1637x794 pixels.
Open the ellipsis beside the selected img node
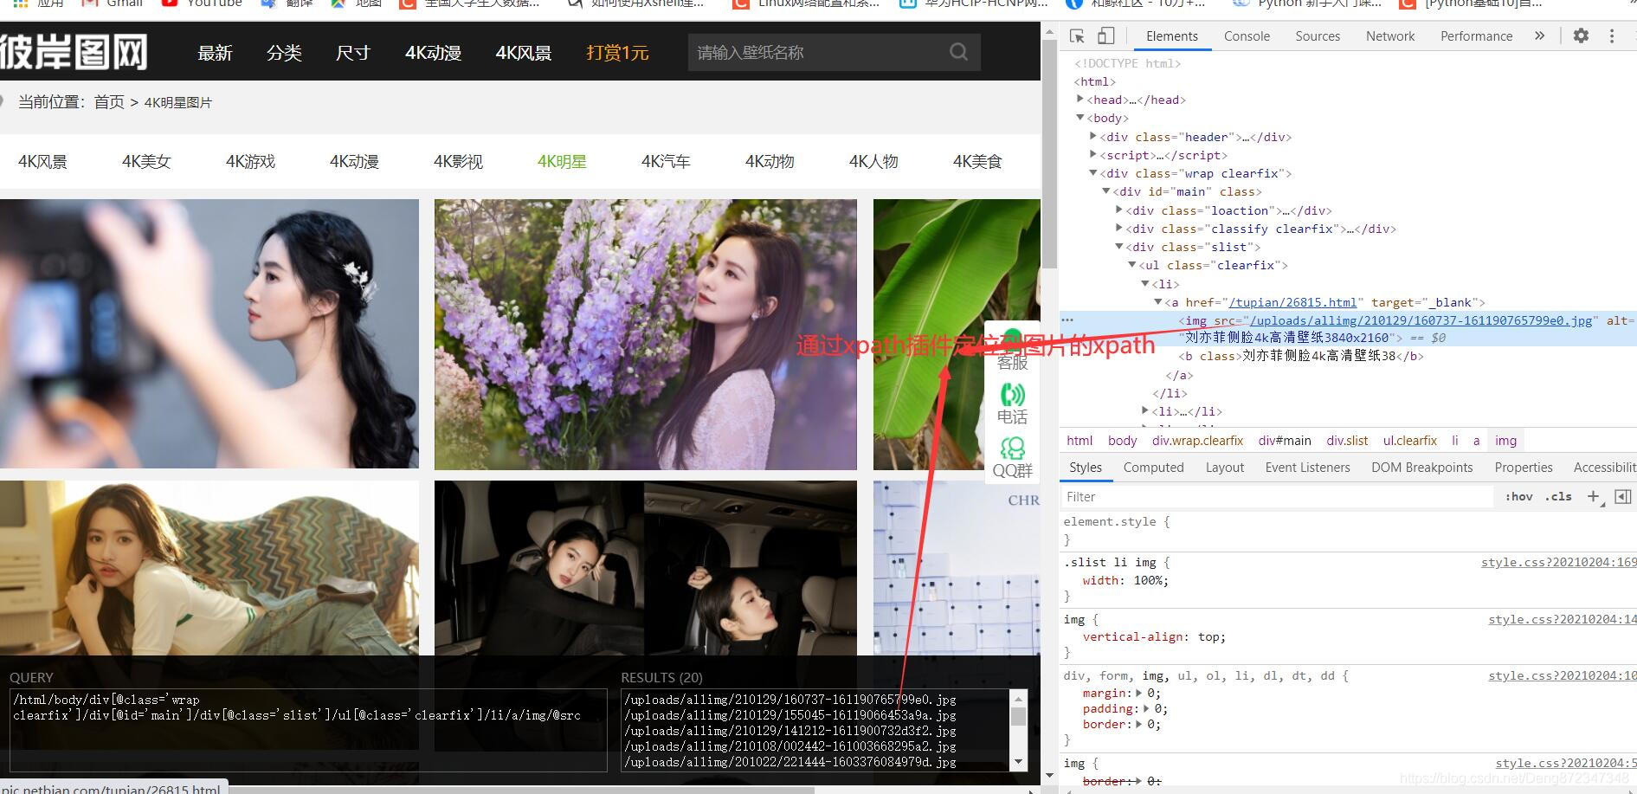point(1067,320)
